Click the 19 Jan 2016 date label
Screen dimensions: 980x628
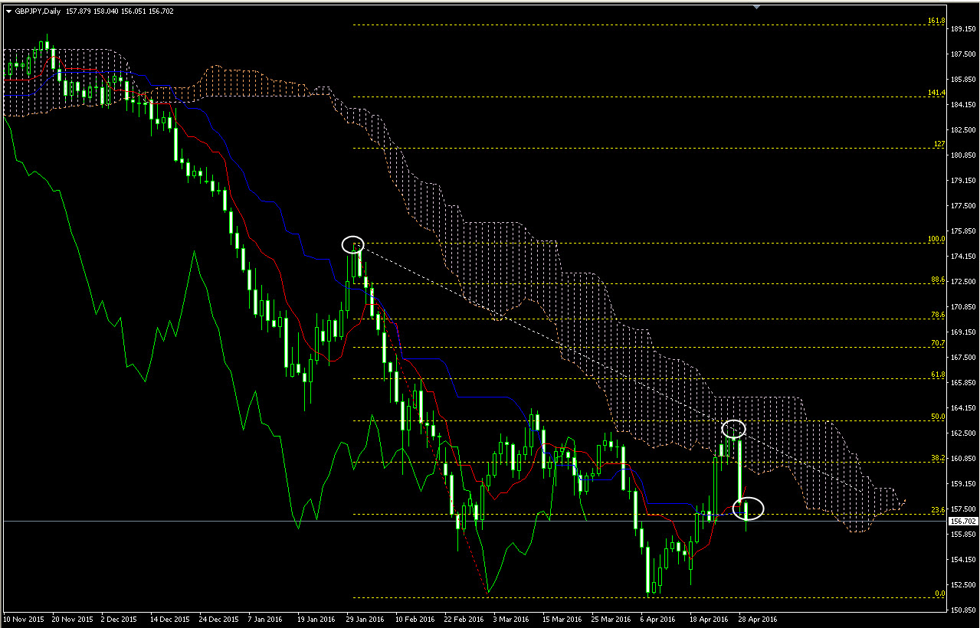point(316,619)
